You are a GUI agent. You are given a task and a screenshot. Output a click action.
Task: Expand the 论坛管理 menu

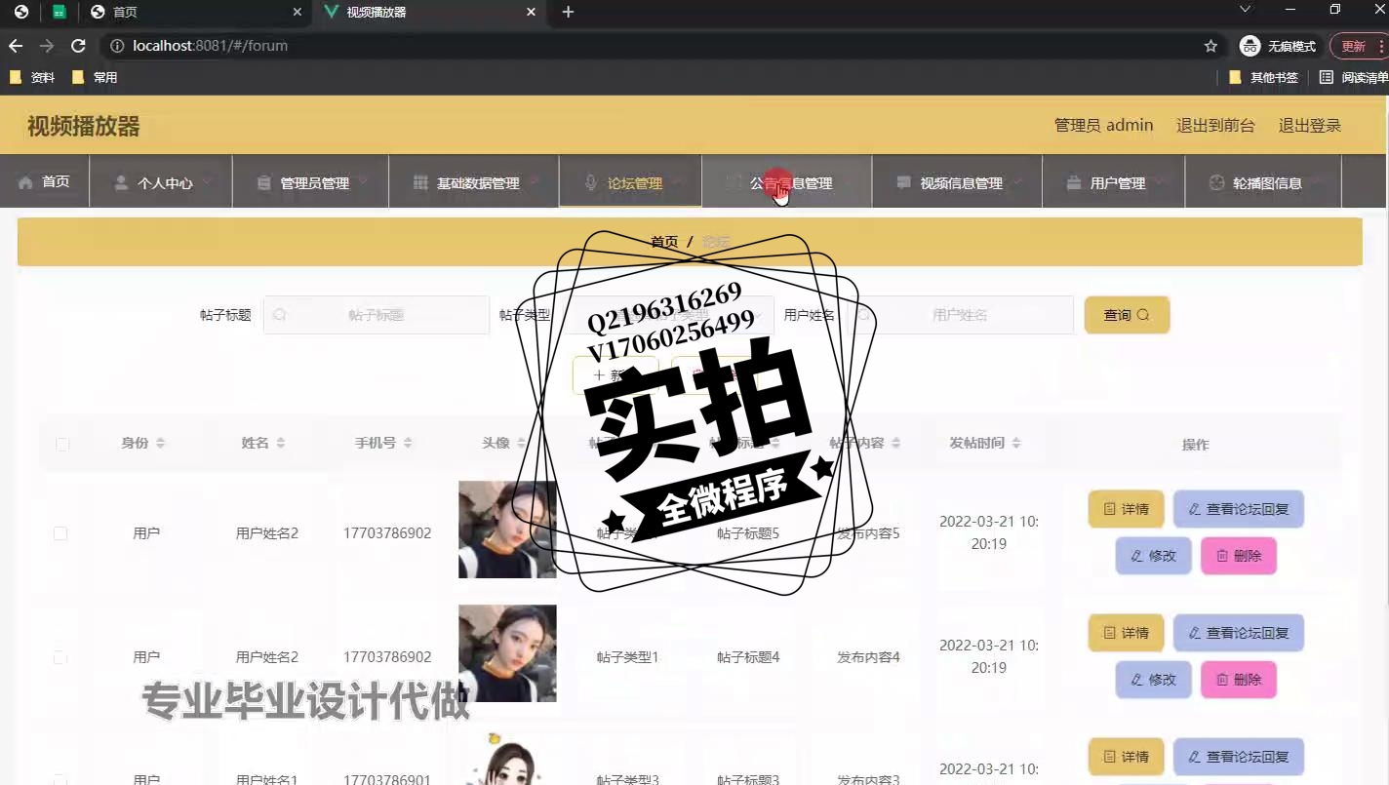(x=630, y=182)
